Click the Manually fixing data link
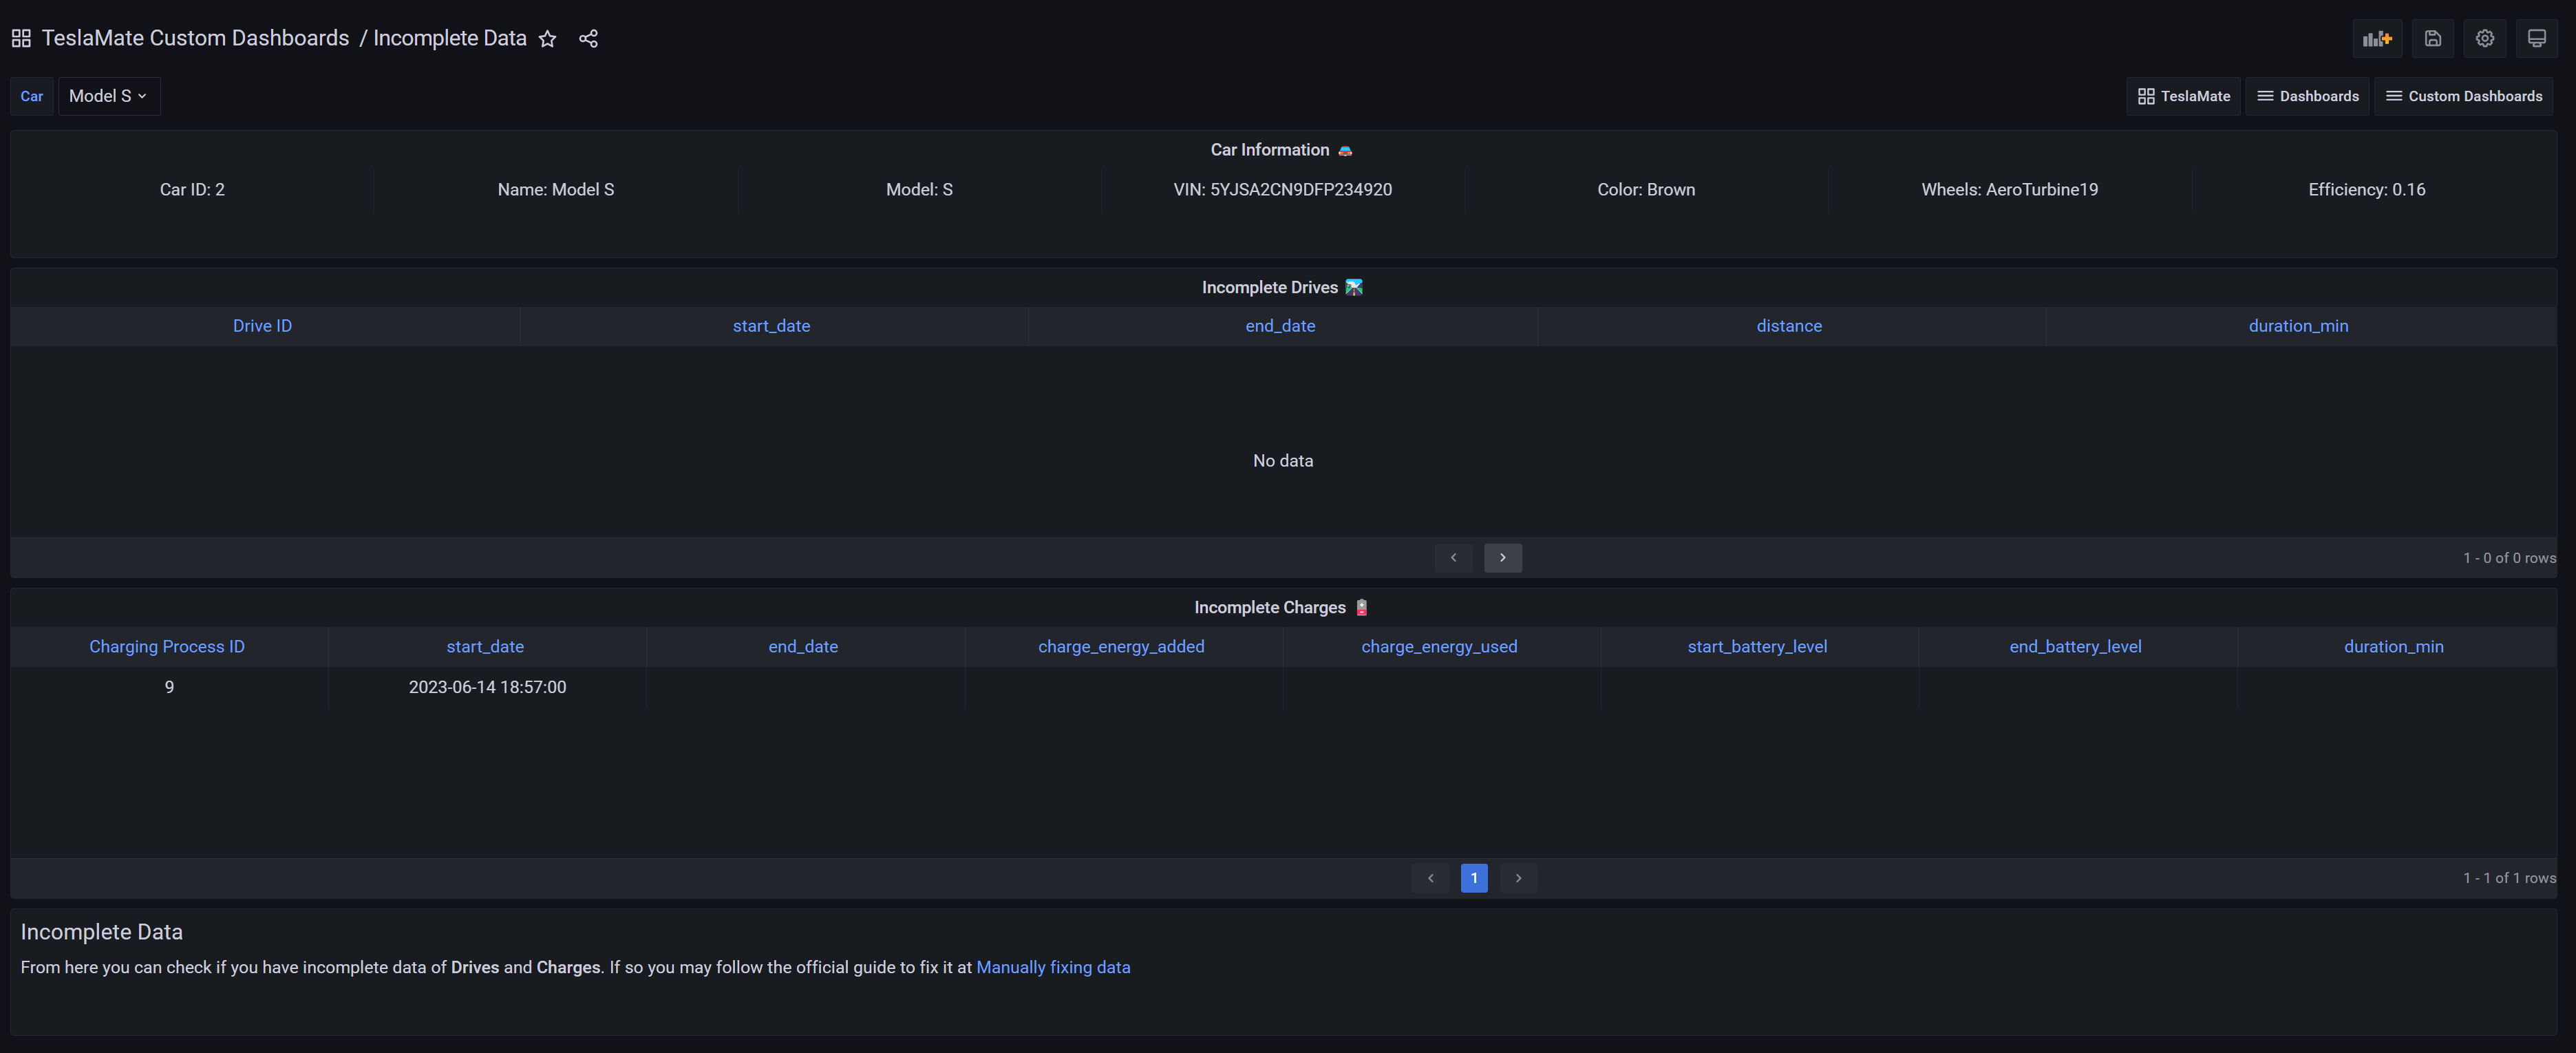This screenshot has width=2576, height=1053. coord(1052,967)
